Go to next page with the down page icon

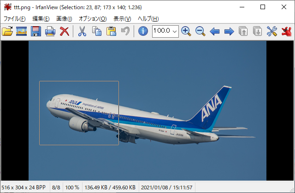point(257,31)
